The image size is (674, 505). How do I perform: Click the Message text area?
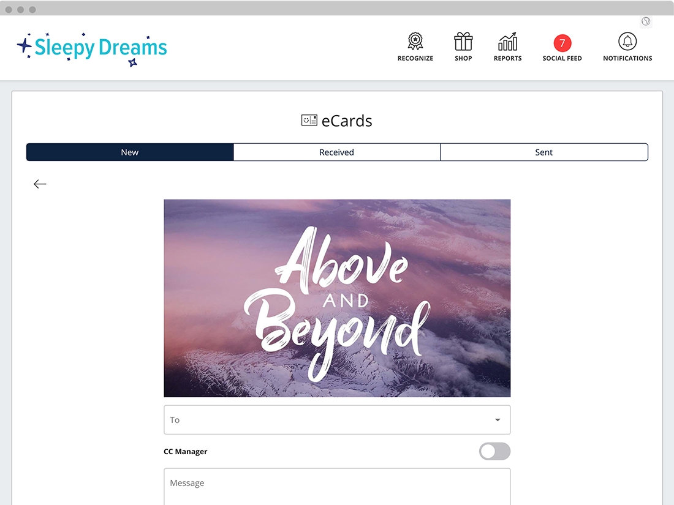pos(337,487)
